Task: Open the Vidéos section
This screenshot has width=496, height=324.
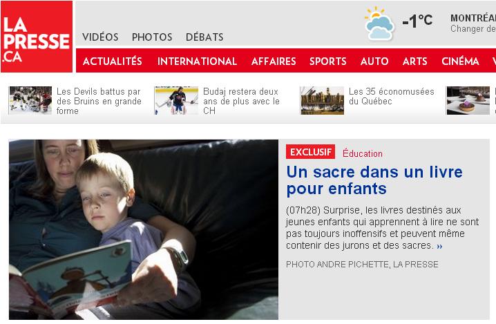Action: tap(100, 37)
